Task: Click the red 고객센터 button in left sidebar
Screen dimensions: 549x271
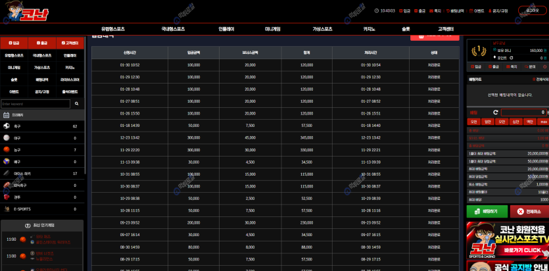Action: (x=70, y=43)
